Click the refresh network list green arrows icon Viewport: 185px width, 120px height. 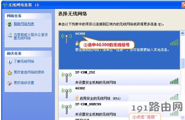[9, 24]
